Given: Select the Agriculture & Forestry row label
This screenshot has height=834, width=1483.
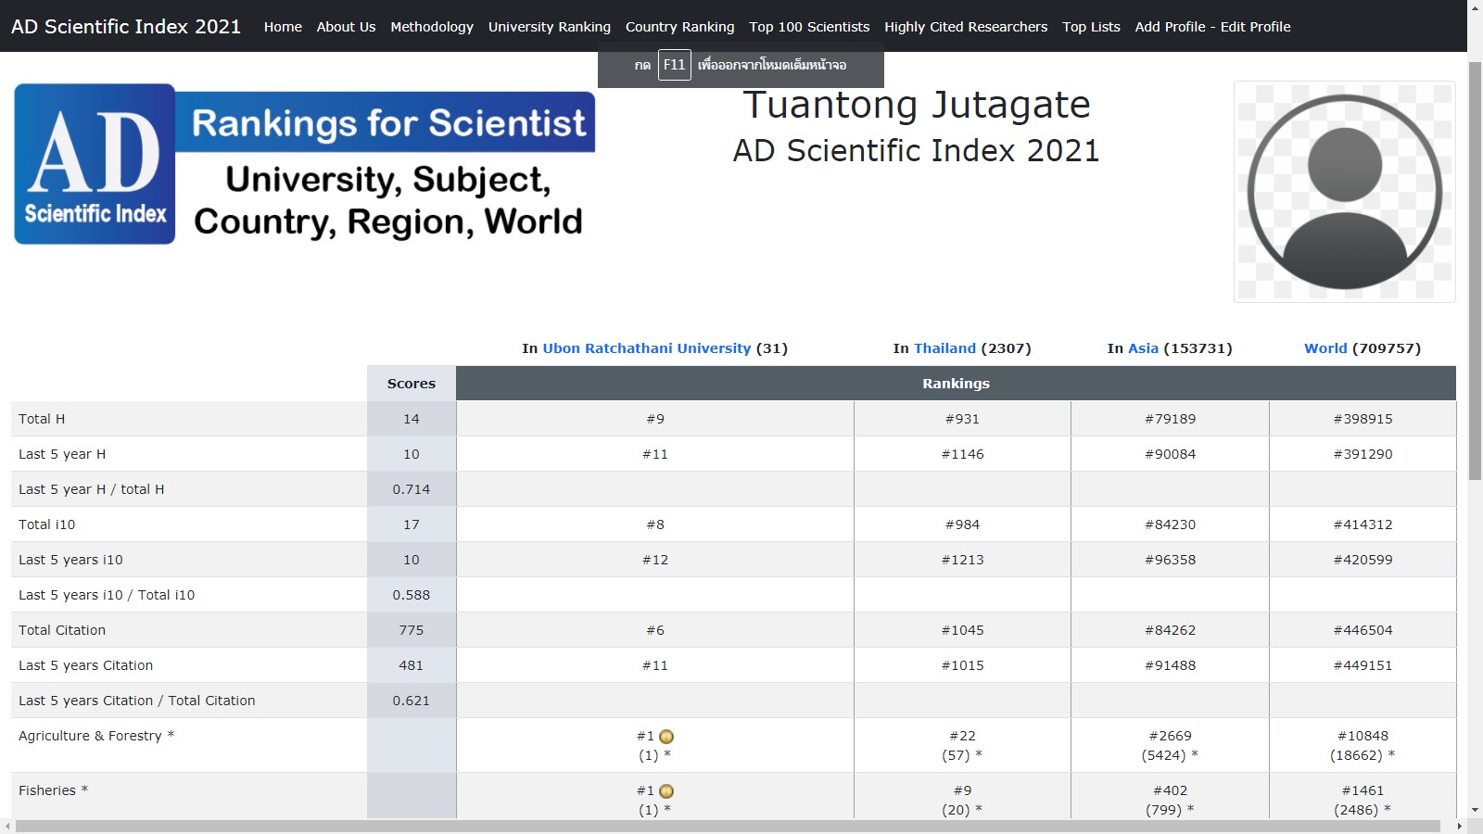Looking at the screenshot, I should coord(96,736).
